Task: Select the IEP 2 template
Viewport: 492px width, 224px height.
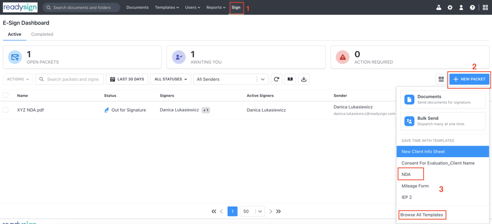Action: point(443,197)
